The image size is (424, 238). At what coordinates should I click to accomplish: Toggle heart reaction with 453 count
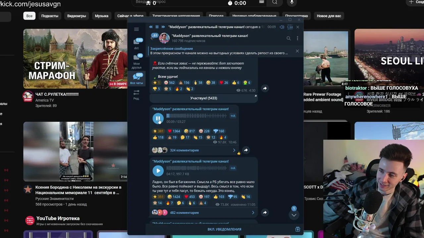pos(189,197)
